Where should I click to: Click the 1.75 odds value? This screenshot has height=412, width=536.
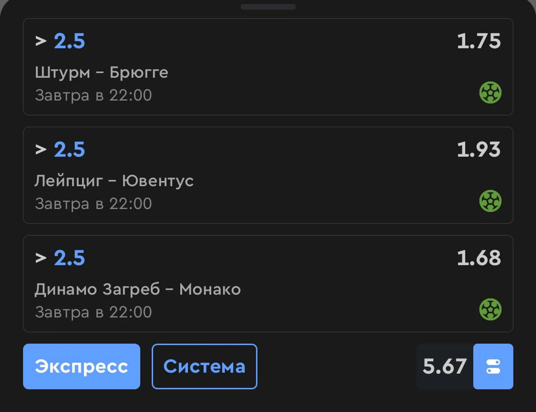coord(479,41)
